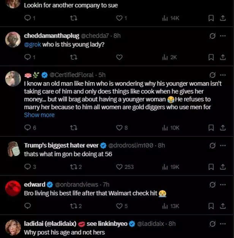
Task: Open Grok explain icon on edward's tweet
Action: tap(213, 184)
